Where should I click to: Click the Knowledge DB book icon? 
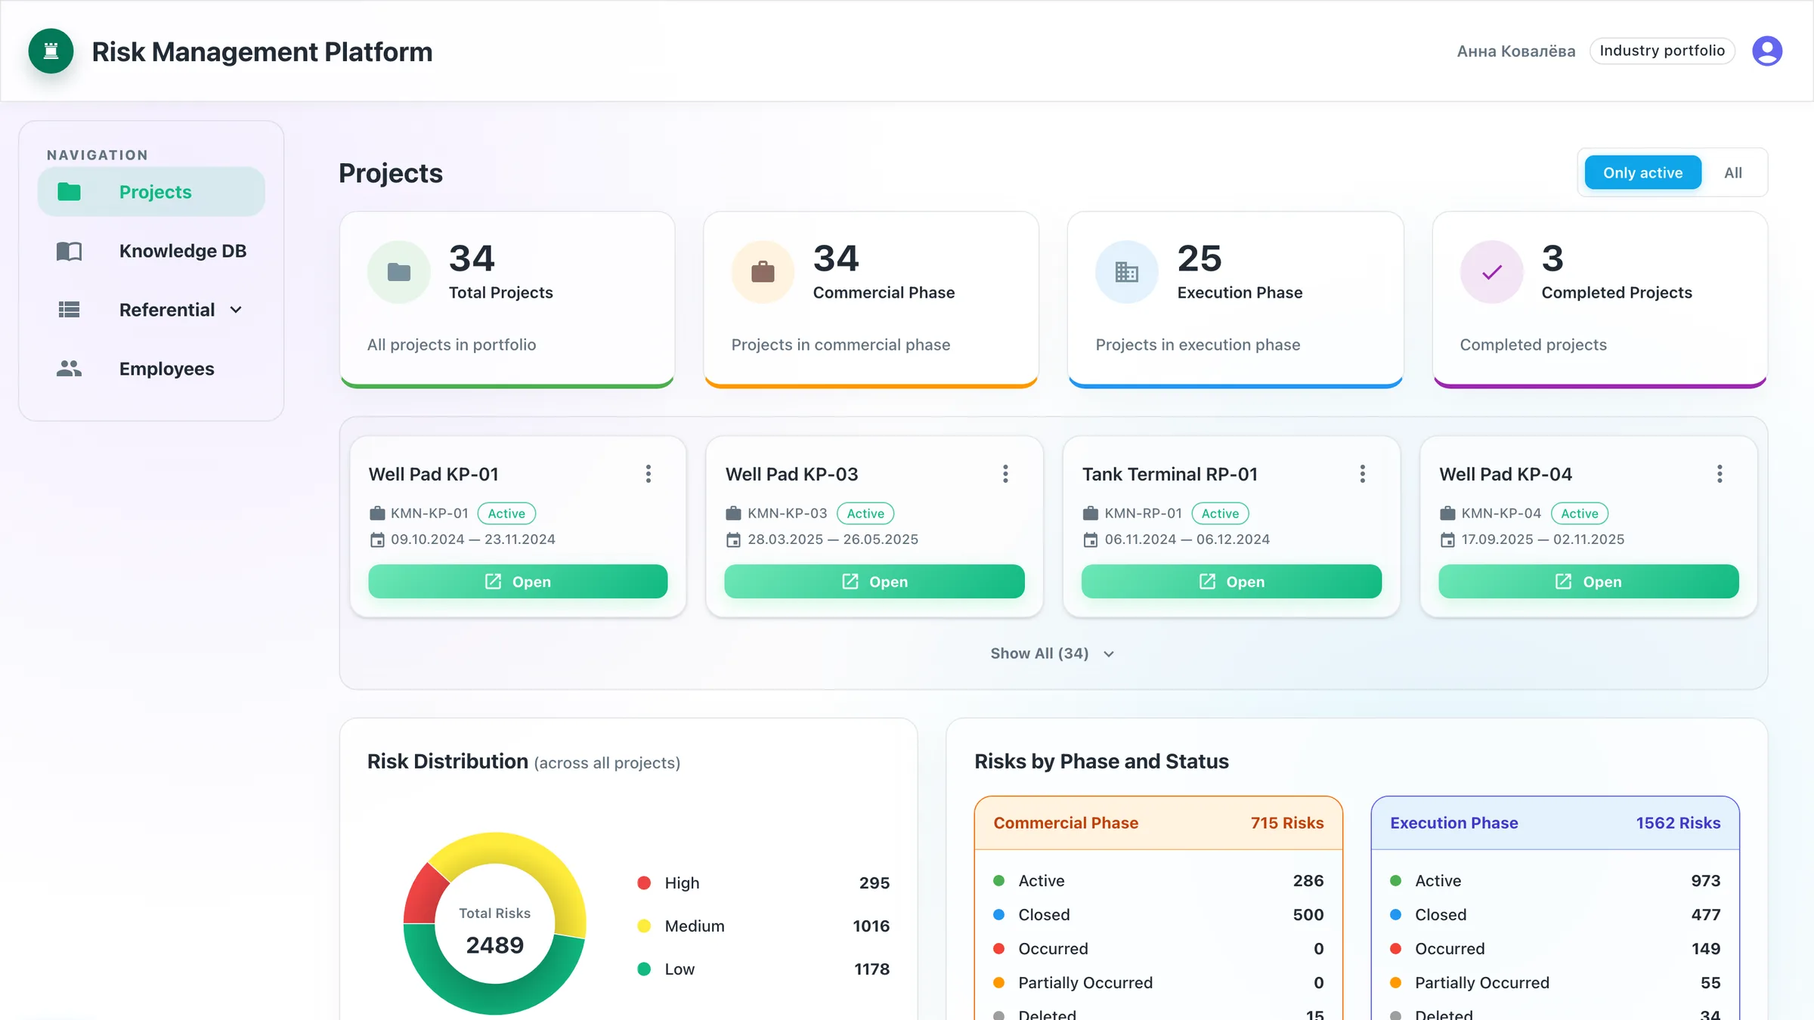click(69, 251)
